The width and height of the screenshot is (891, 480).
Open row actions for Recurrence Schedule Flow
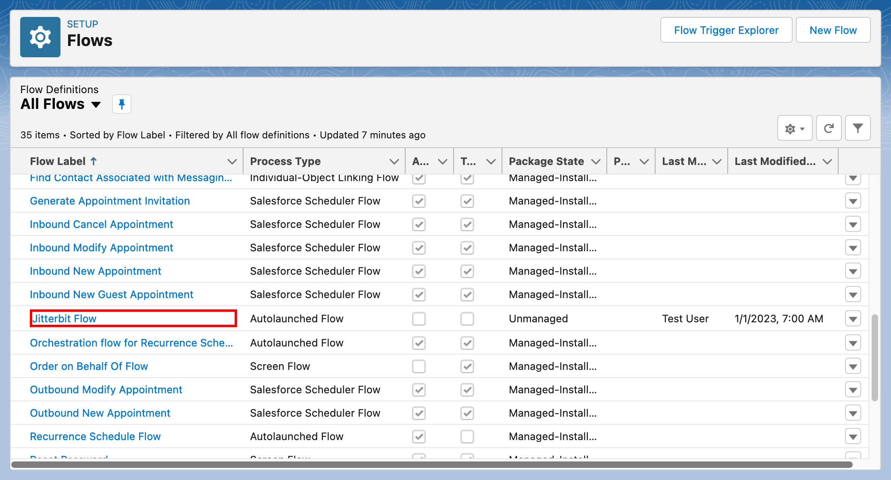(853, 437)
